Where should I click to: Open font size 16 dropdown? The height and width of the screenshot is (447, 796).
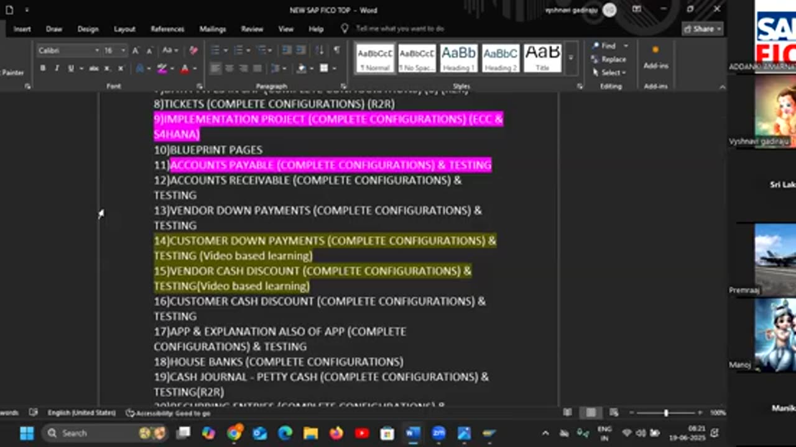123,50
